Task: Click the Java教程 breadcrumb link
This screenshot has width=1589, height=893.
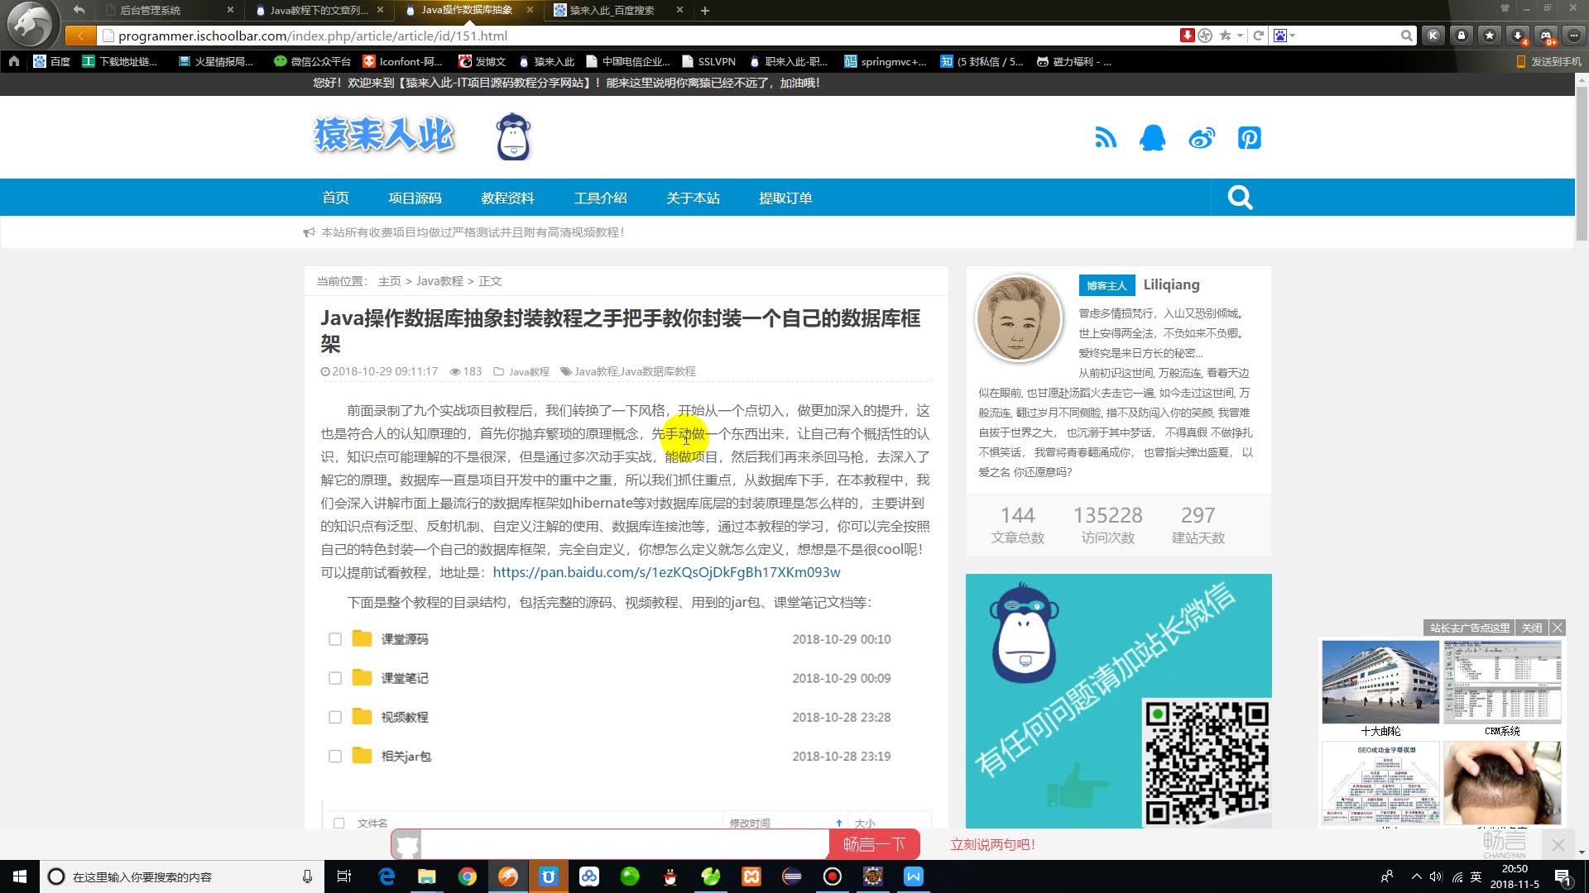Action: (x=439, y=281)
